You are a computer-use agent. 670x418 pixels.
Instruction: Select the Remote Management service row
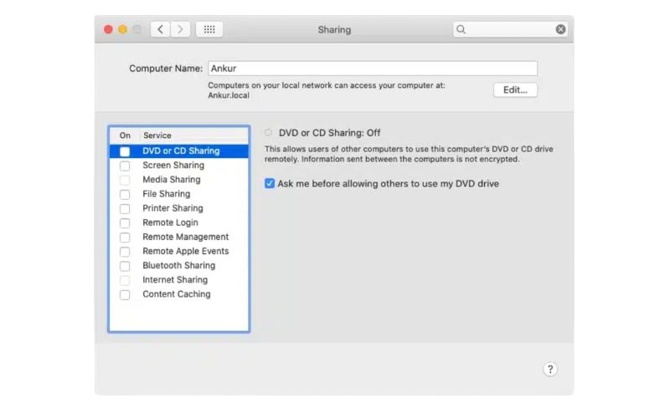(x=179, y=237)
